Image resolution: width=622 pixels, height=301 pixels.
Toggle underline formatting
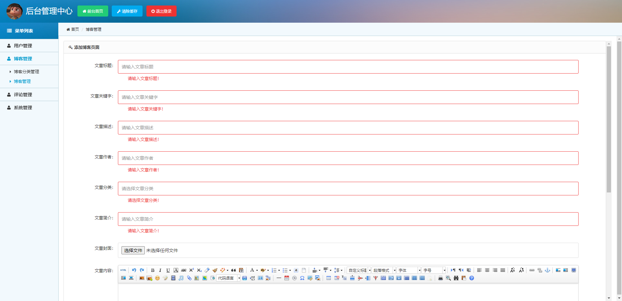click(x=168, y=270)
